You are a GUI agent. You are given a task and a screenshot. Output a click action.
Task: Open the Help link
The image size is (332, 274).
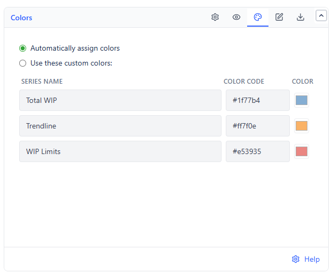click(312, 259)
